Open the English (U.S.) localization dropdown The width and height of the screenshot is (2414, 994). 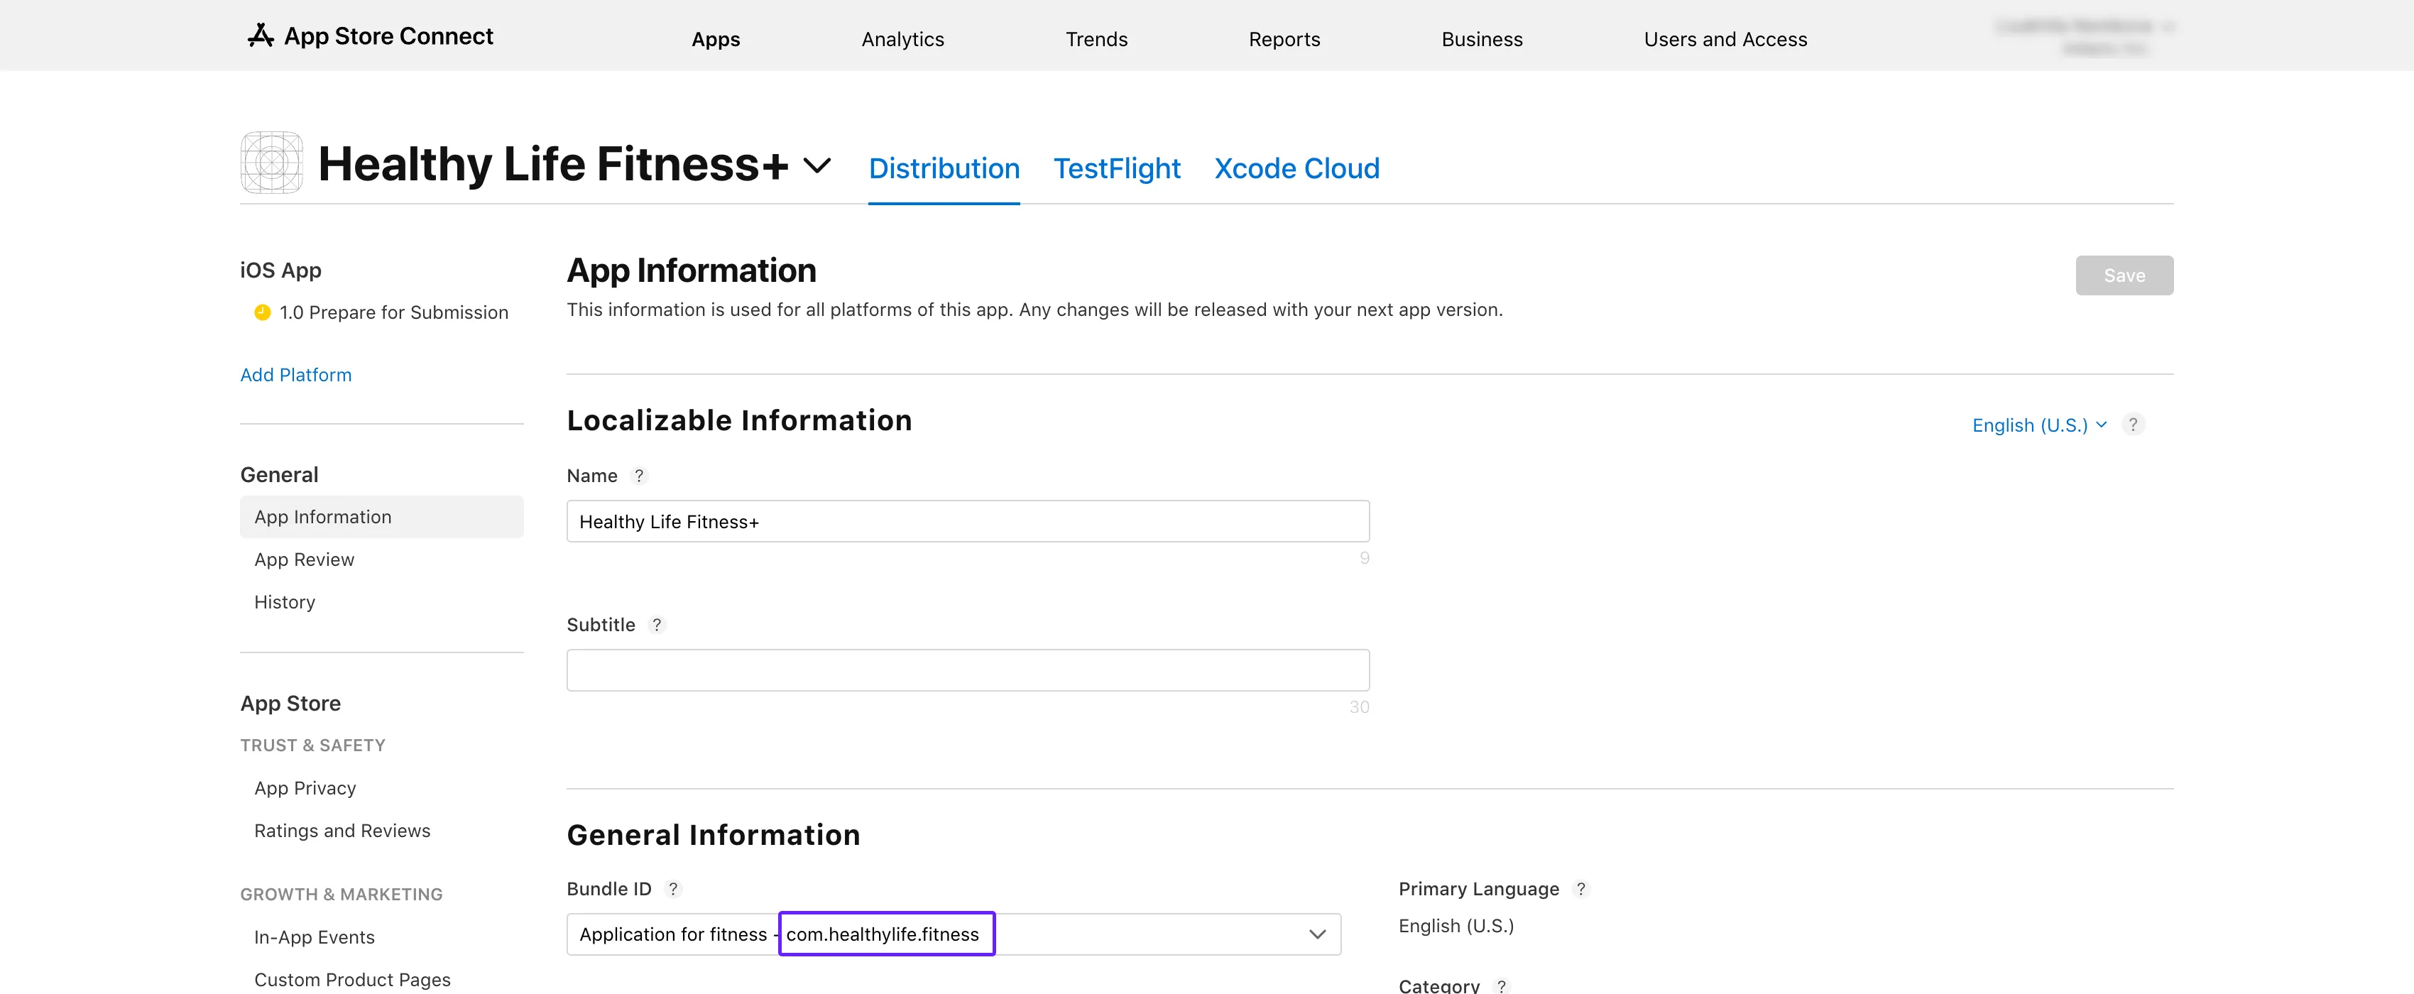[2038, 425]
